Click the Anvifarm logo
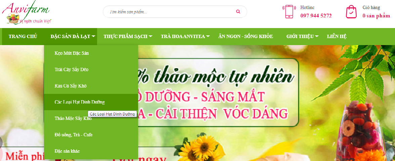395x161 pixels. [x=26, y=13]
